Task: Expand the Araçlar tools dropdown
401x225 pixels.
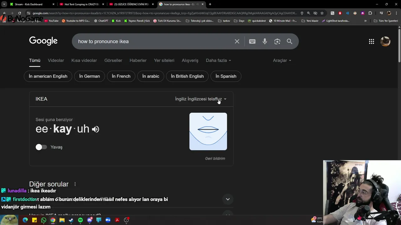Action: pyautogui.click(x=282, y=60)
